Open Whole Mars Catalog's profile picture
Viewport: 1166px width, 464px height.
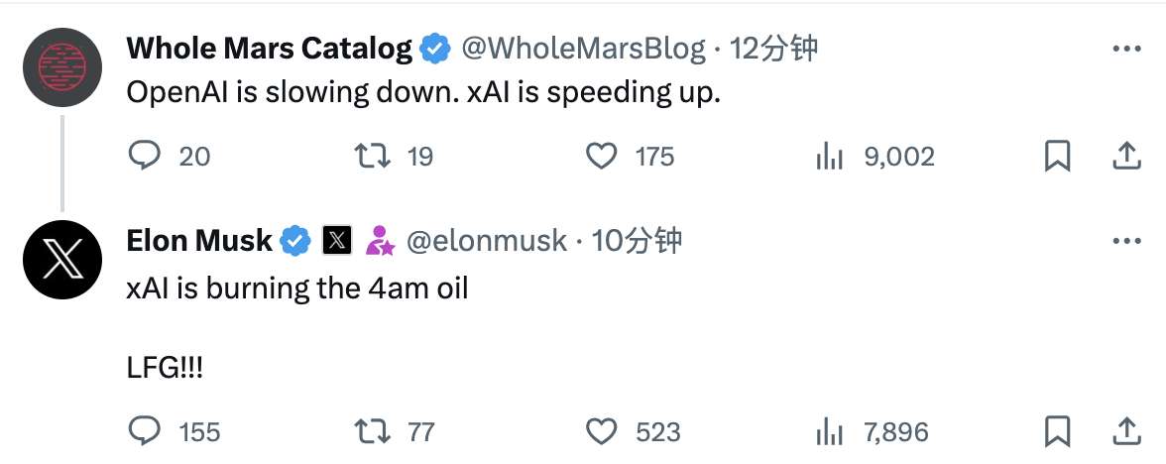pyautogui.click(x=62, y=67)
